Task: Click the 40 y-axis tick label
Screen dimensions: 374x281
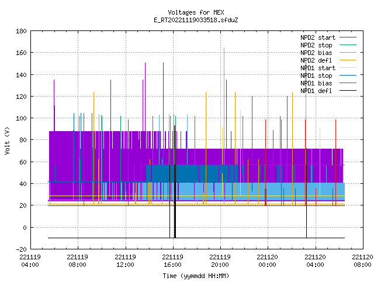Action: pos(23,184)
